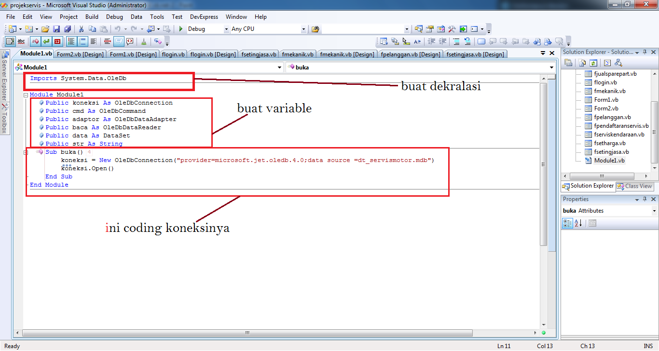659x351 pixels.
Task: Open the Project menu
Action: pyautogui.click(x=69, y=17)
